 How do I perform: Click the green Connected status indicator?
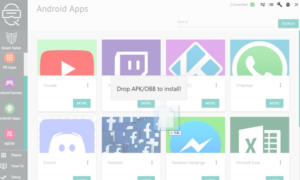(x=252, y=5)
